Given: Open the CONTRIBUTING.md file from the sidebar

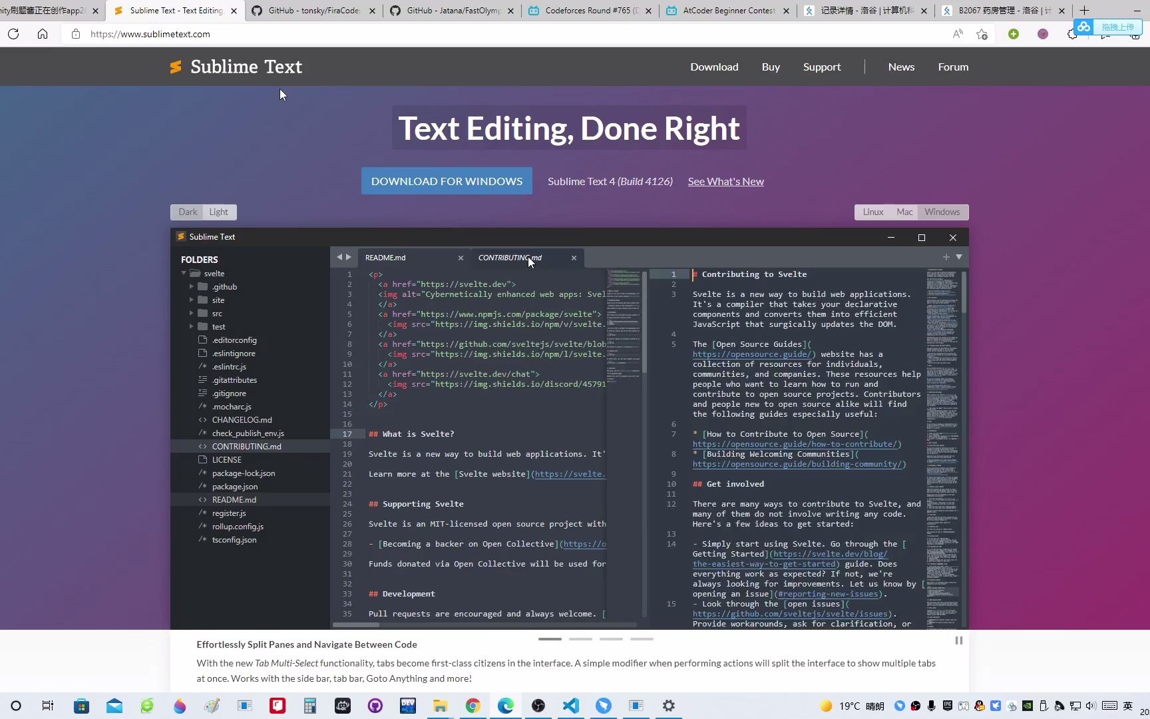Looking at the screenshot, I should [246, 446].
